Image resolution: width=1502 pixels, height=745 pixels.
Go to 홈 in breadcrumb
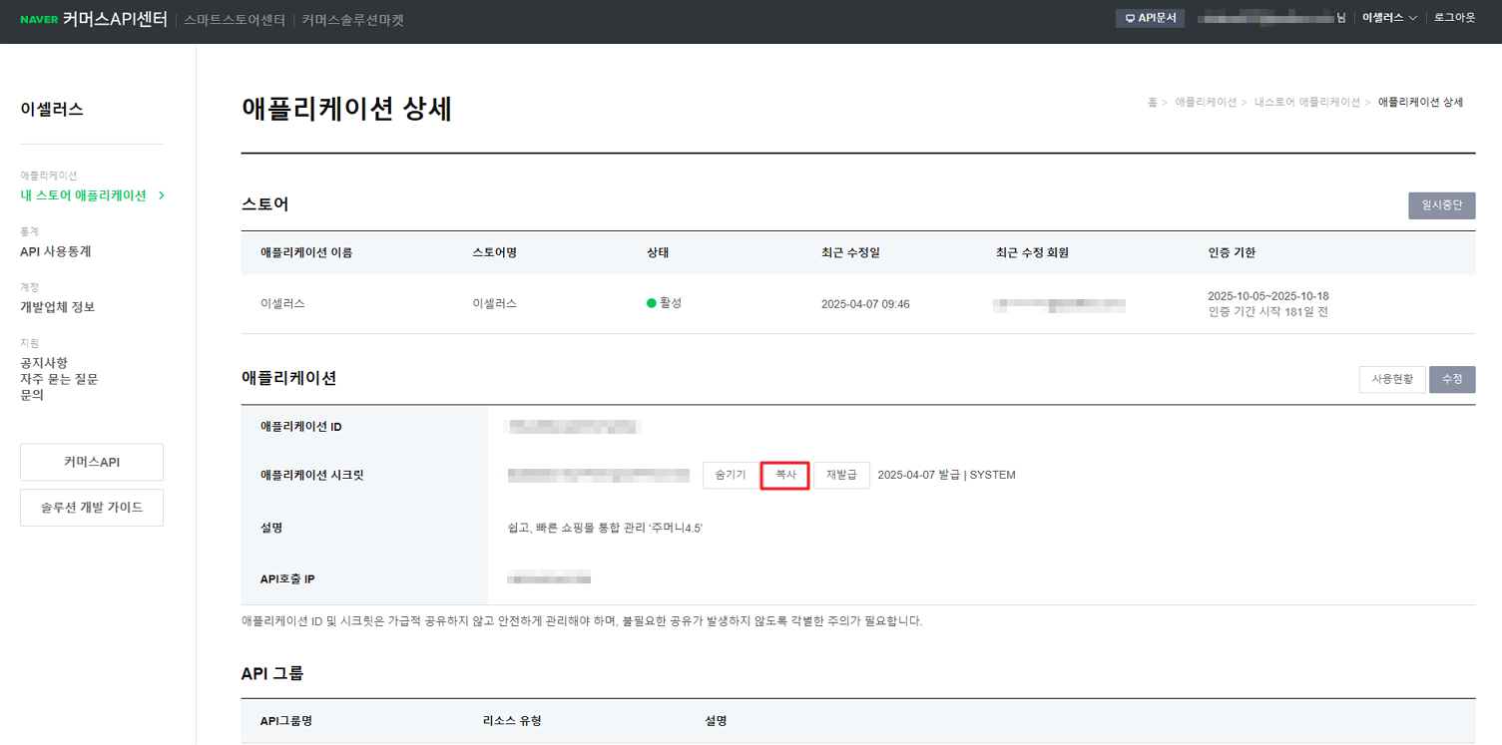[1153, 103]
